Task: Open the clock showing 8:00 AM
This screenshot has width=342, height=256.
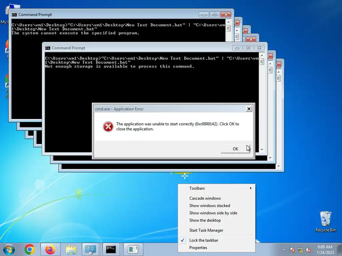Action: [x=325, y=250]
